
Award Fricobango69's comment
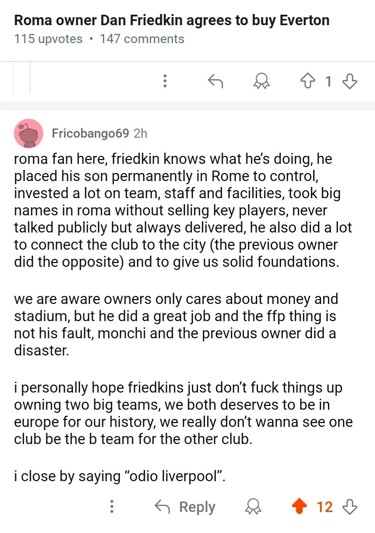(x=253, y=506)
